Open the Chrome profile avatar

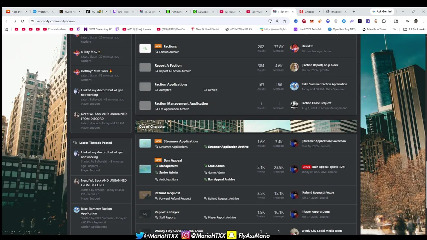(416, 21)
